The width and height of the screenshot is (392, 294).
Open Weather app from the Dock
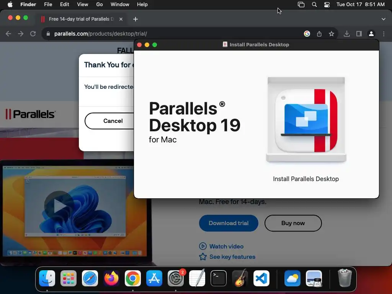(292, 278)
